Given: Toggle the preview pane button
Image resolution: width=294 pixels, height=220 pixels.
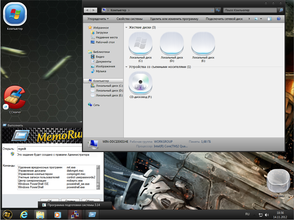Looking at the screenshot, I should [270, 19].
